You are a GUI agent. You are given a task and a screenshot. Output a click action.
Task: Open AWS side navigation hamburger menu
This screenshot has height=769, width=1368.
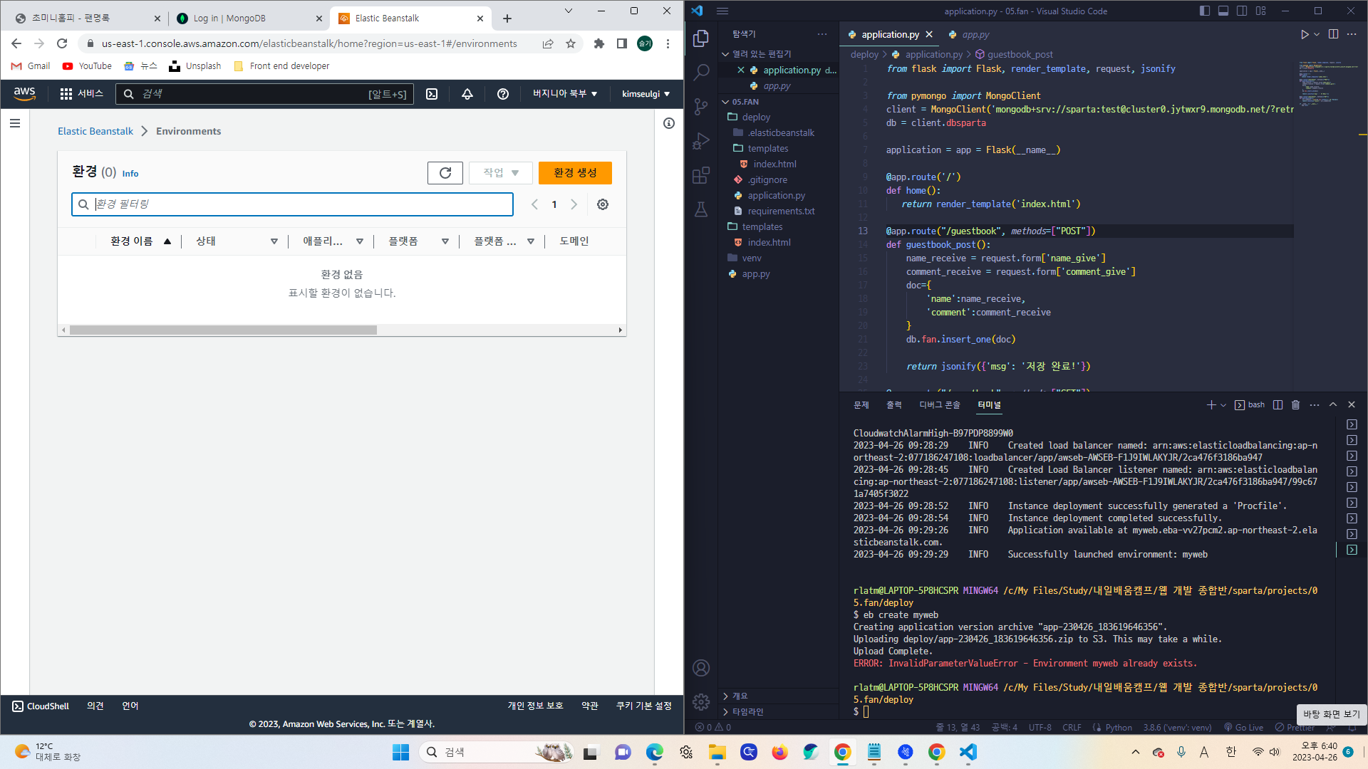point(15,123)
